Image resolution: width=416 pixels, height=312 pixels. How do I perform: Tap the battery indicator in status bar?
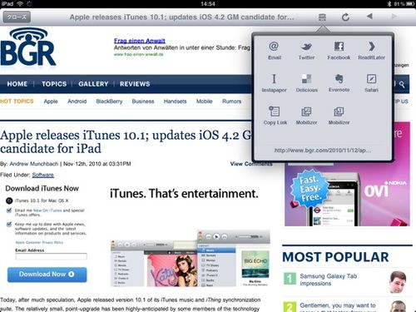[410, 3]
